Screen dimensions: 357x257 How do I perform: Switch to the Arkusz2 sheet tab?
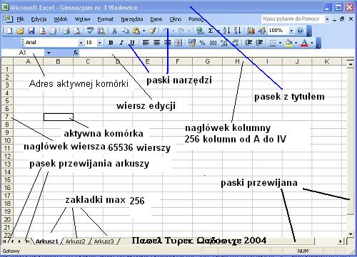[x=75, y=241]
